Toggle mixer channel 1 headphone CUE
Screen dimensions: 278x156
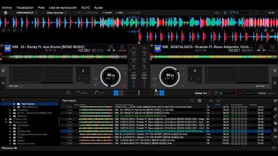[x=134, y=75]
